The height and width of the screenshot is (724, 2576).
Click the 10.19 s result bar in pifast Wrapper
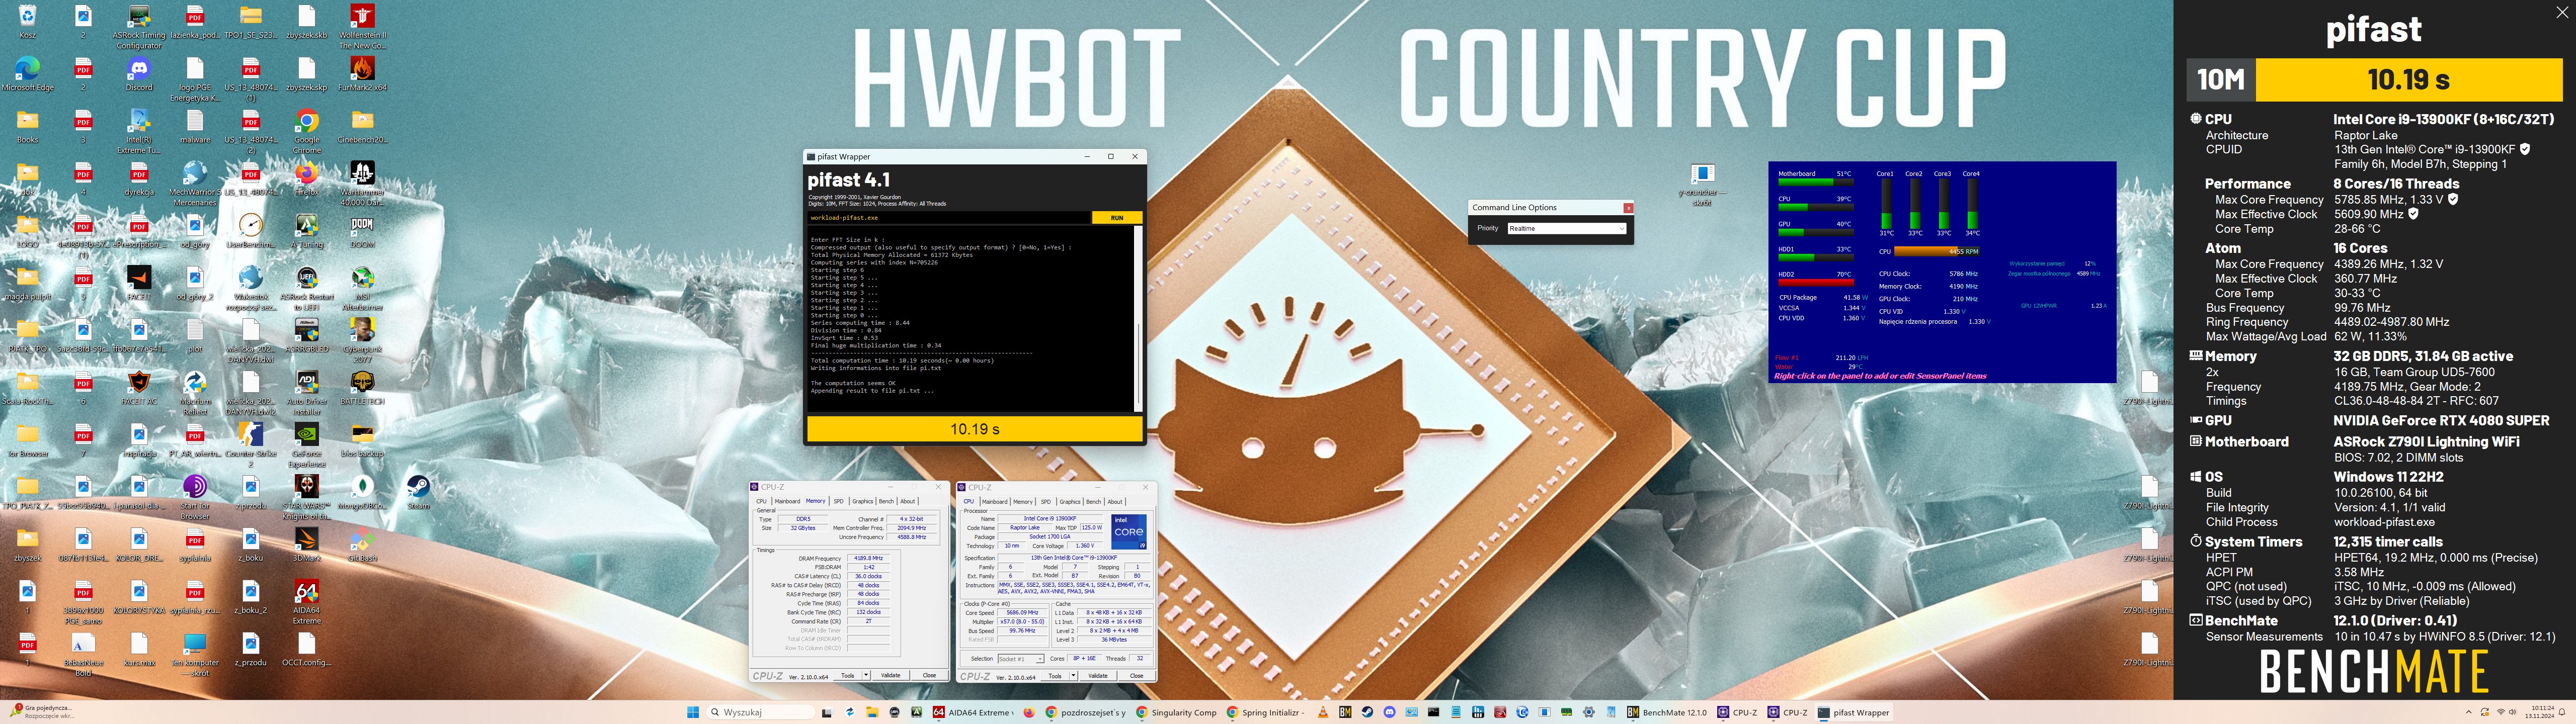pyautogui.click(x=974, y=429)
